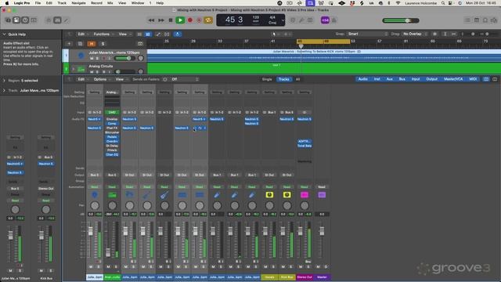Toggle the Inst channel strip filter

(377, 79)
